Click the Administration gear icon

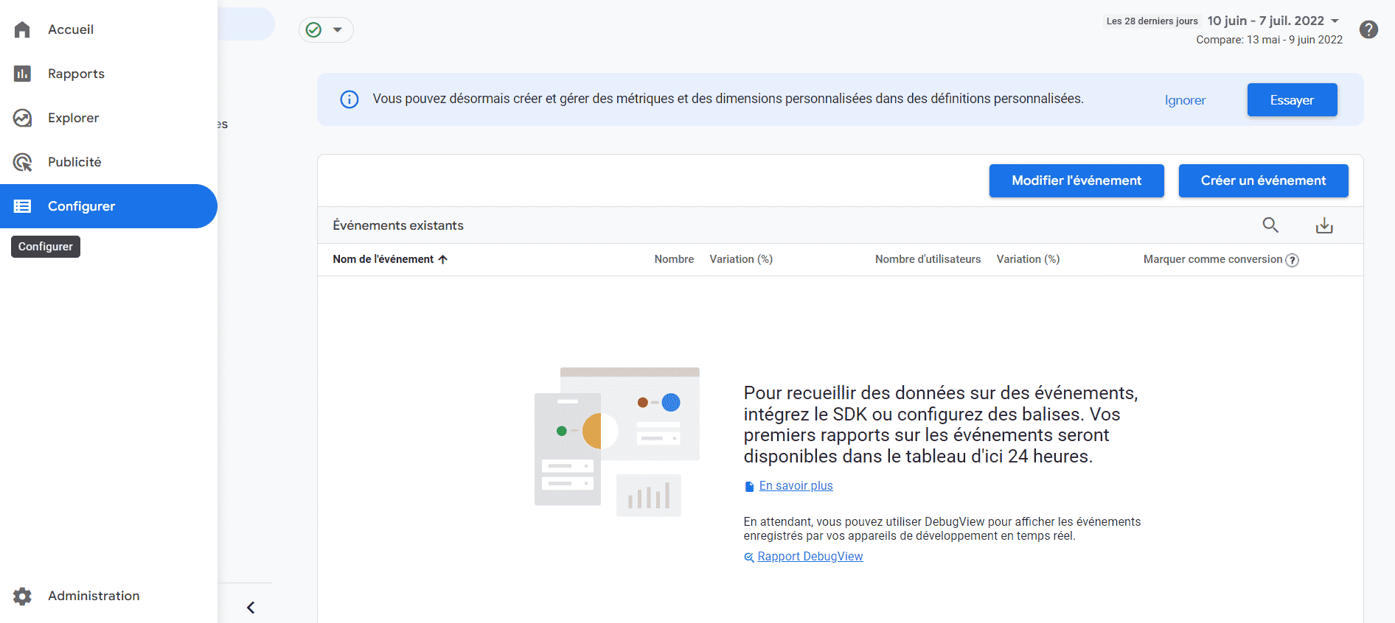click(x=22, y=596)
